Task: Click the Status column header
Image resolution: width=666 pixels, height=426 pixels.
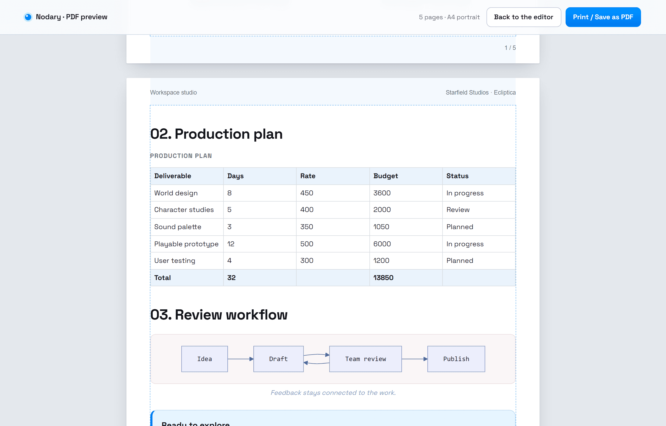Action: pyautogui.click(x=479, y=176)
